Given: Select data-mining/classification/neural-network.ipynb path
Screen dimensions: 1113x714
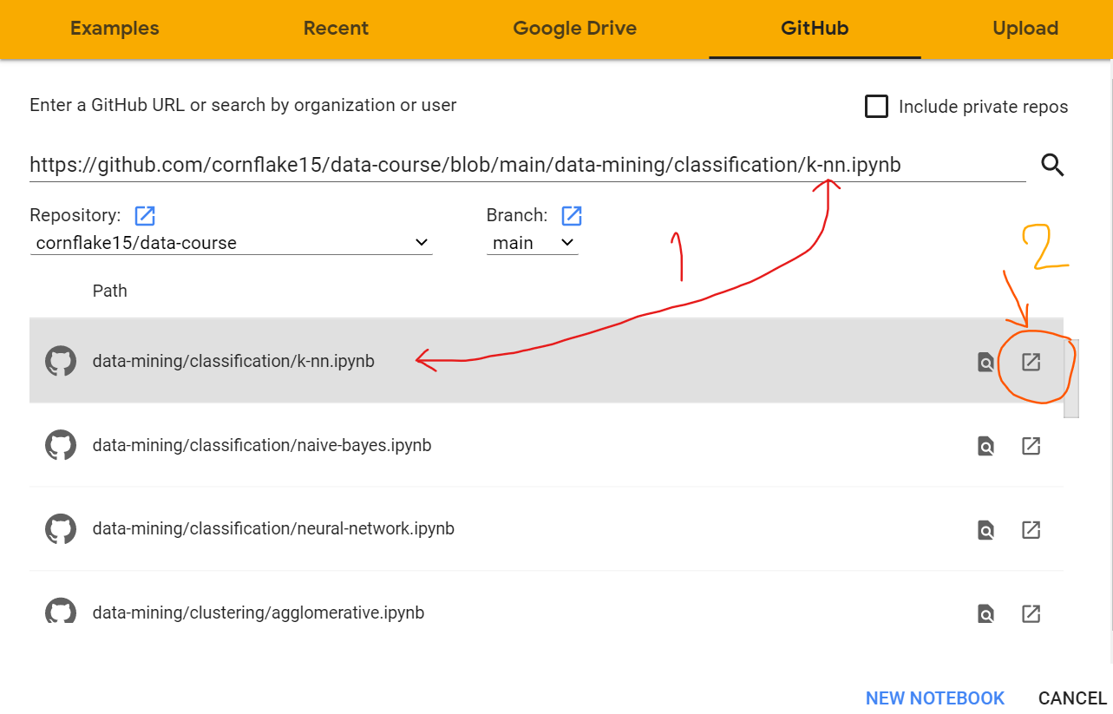Looking at the screenshot, I should tap(273, 528).
